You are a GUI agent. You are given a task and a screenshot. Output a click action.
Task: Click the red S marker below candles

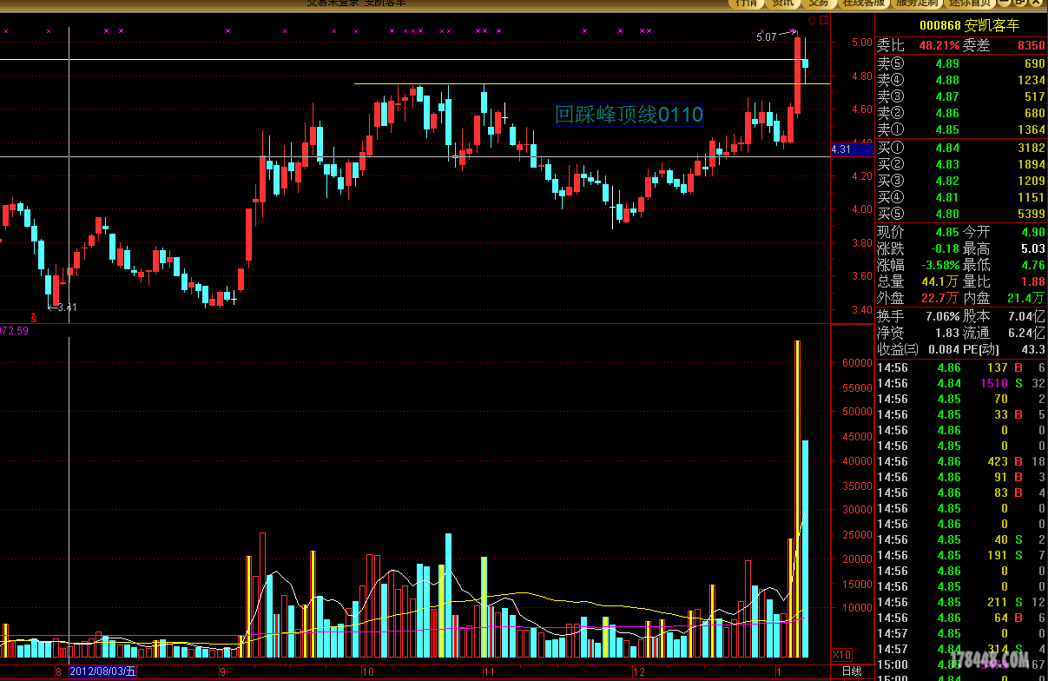[34, 318]
